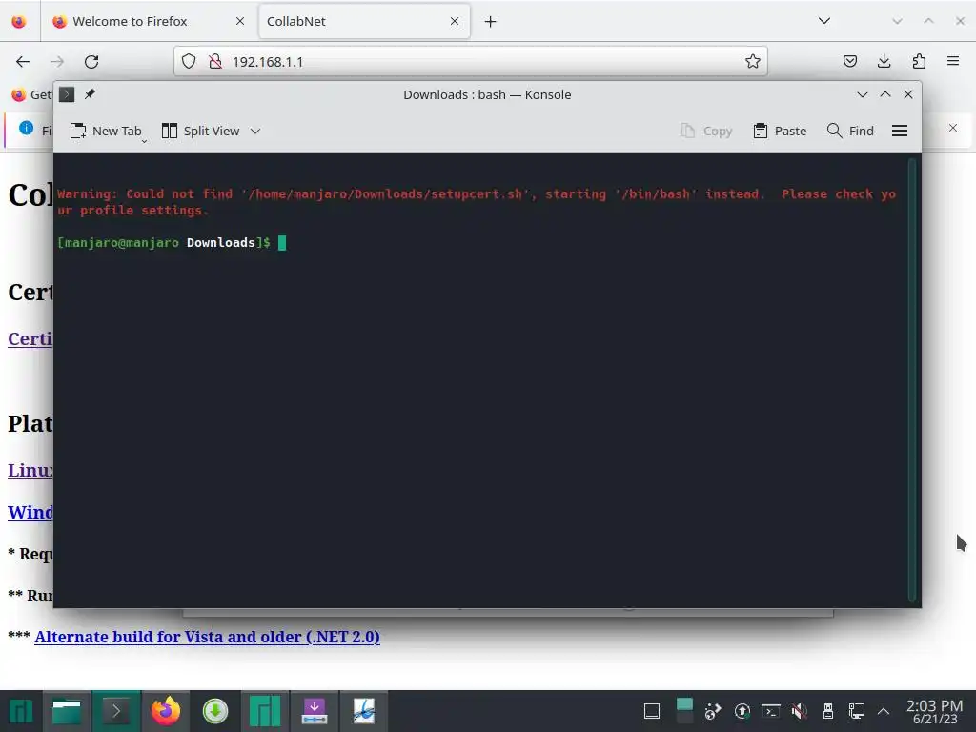The width and height of the screenshot is (976, 732).
Task: Expand Split View dropdown chevron
Action: [255, 131]
